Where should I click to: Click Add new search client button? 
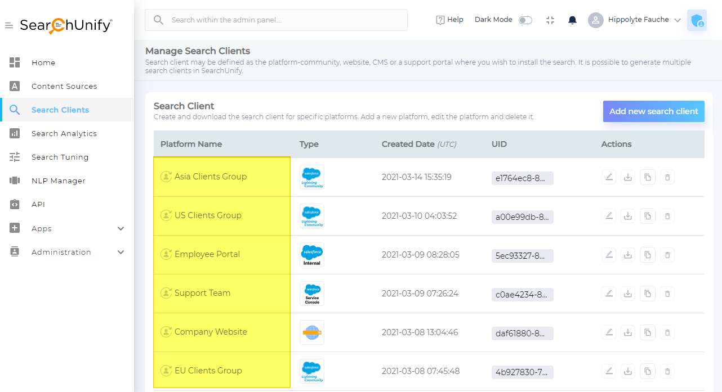(x=653, y=111)
